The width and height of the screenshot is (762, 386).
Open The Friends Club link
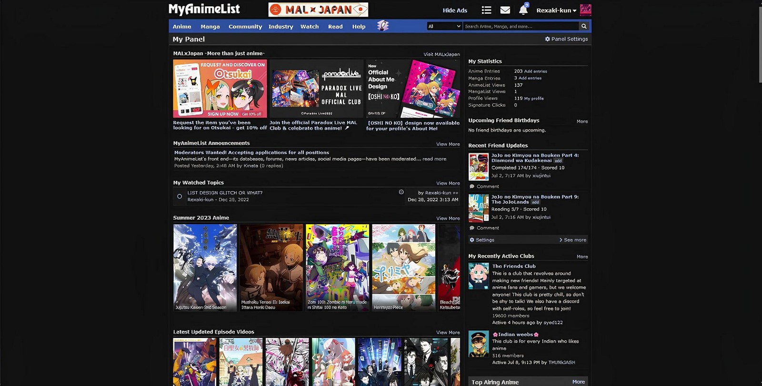point(514,266)
